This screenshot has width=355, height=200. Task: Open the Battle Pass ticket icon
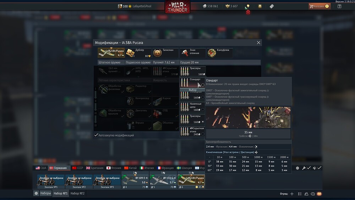coord(272,6)
